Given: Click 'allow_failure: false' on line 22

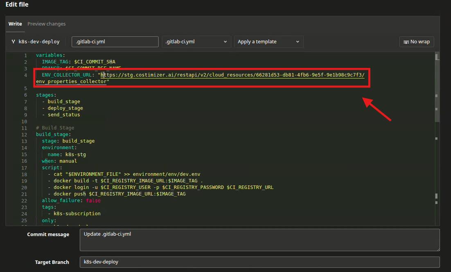Looking at the screenshot, I should [71, 200].
